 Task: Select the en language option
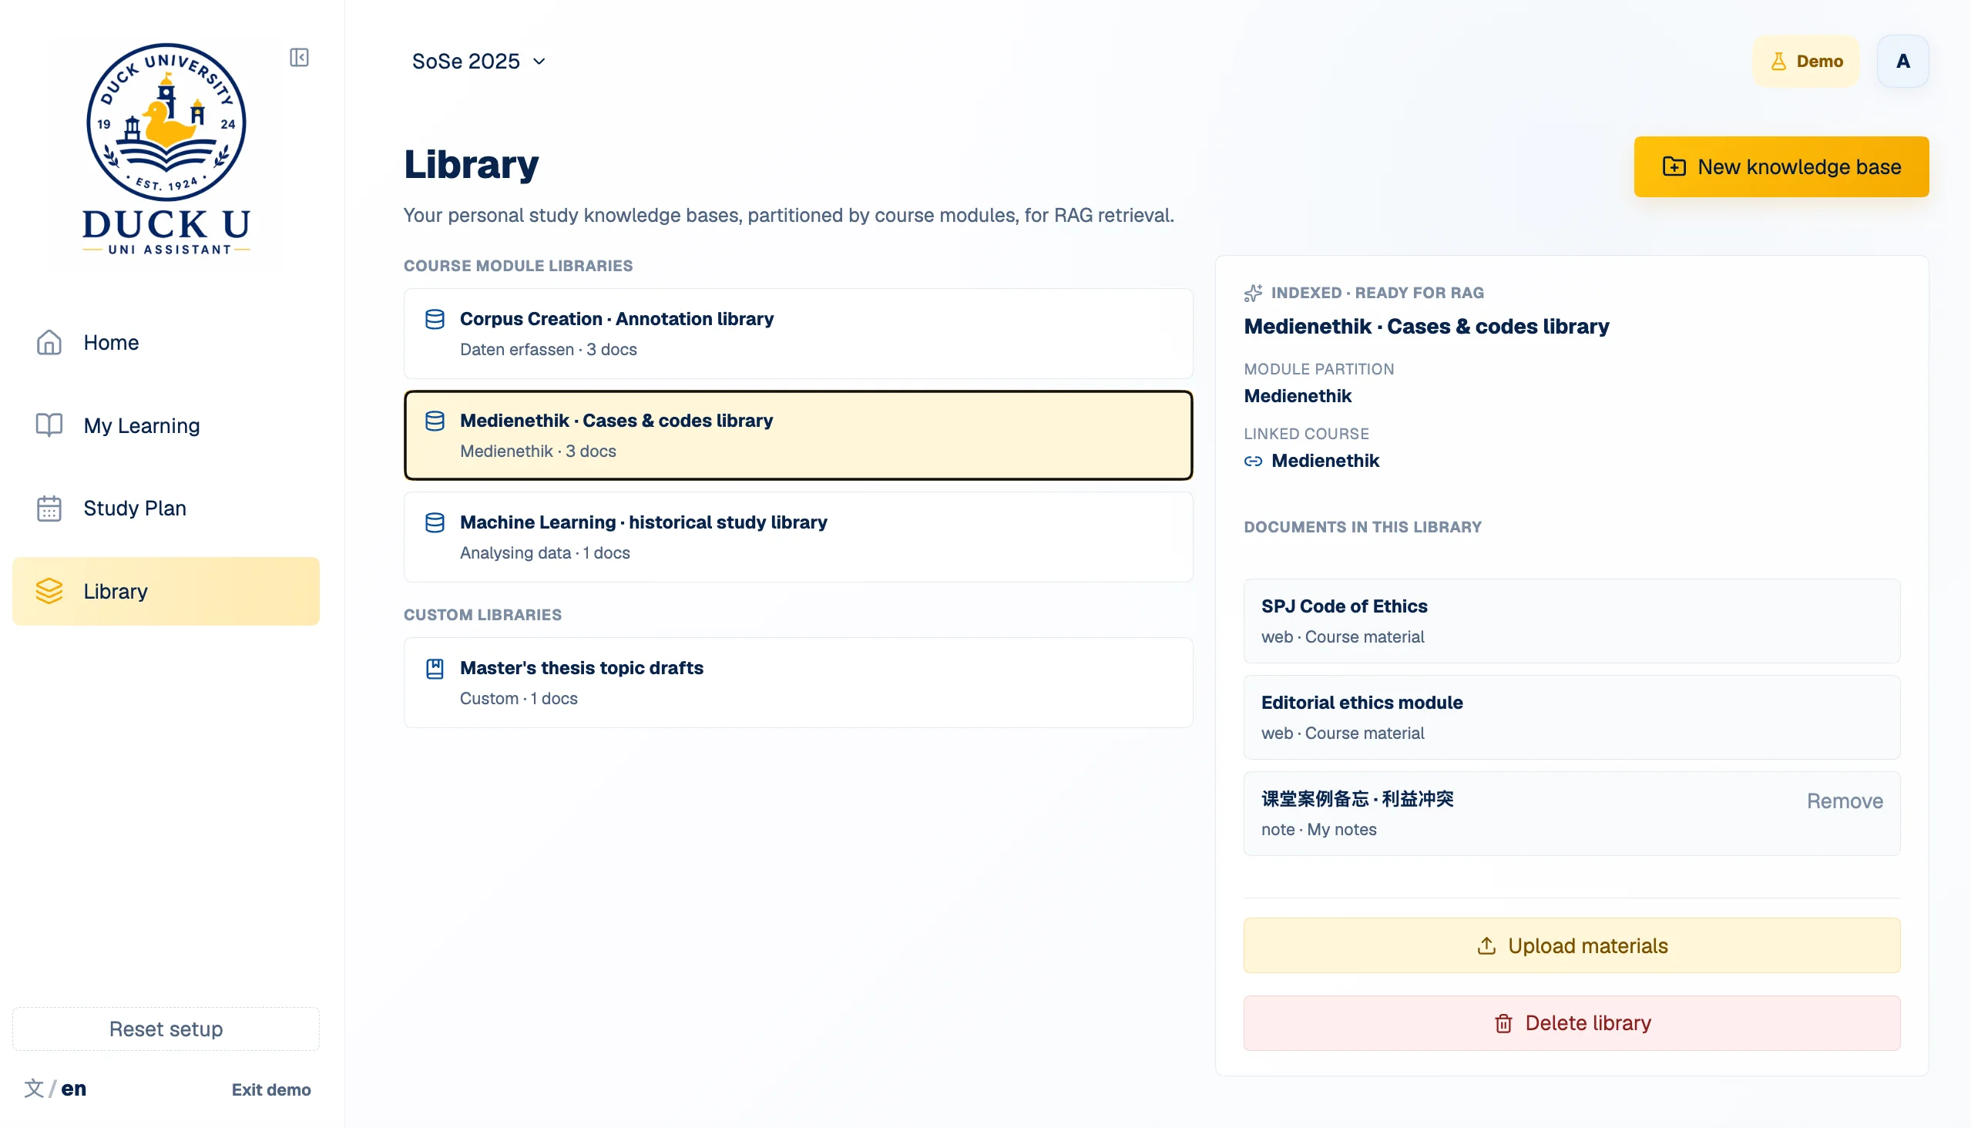[x=74, y=1089]
